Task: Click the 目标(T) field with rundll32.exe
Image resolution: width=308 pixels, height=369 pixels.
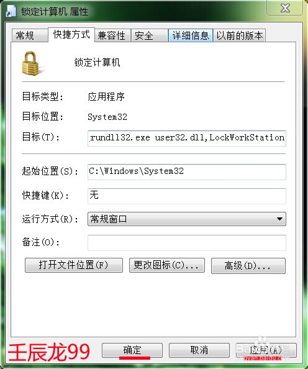Action: tap(187, 138)
